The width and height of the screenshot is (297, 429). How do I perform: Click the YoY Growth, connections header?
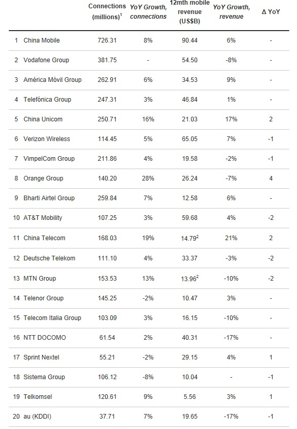148,12
